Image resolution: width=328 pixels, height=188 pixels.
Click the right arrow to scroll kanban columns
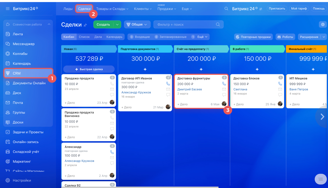pos(322,117)
